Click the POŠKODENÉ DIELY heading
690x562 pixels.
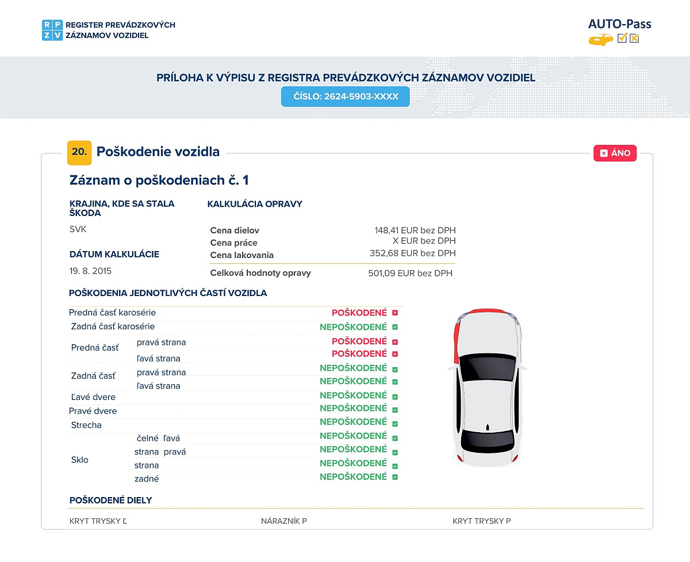pyautogui.click(x=110, y=501)
